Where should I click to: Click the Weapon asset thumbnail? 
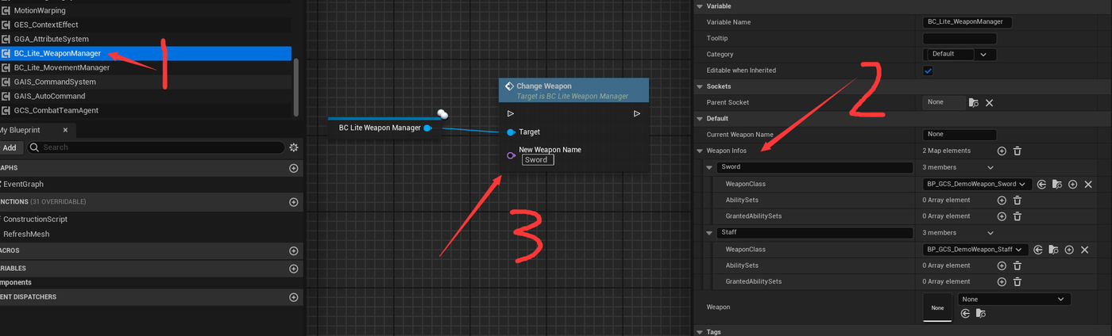tap(937, 307)
